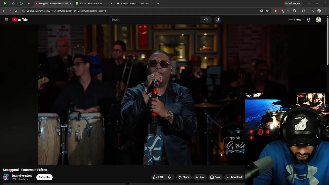Switch to the pinned WhatsApp tab
Screen dimensions: 329x185
21,4
